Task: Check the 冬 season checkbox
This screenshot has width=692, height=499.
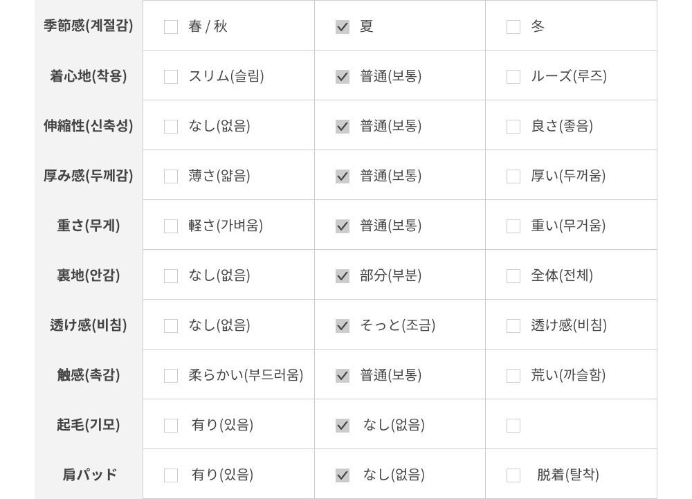Action: coord(513,27)
